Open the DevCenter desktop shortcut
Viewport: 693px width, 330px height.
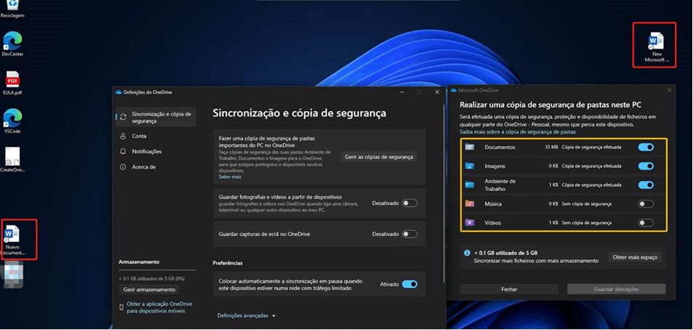click(12, 44)
